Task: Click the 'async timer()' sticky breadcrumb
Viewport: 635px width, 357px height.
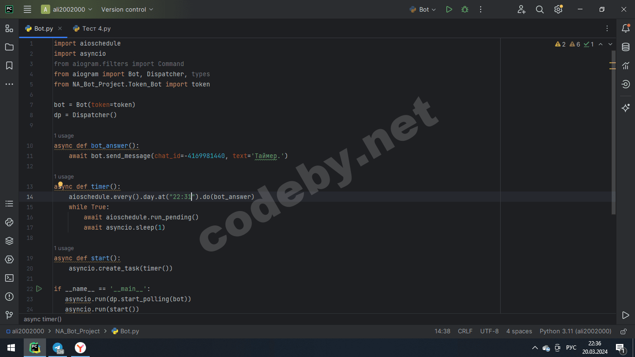Action: click(42, 319)
